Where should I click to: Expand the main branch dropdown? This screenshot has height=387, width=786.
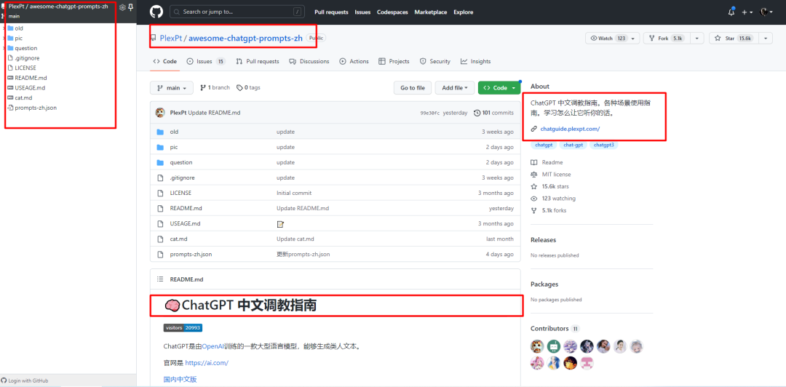[172, 88]
